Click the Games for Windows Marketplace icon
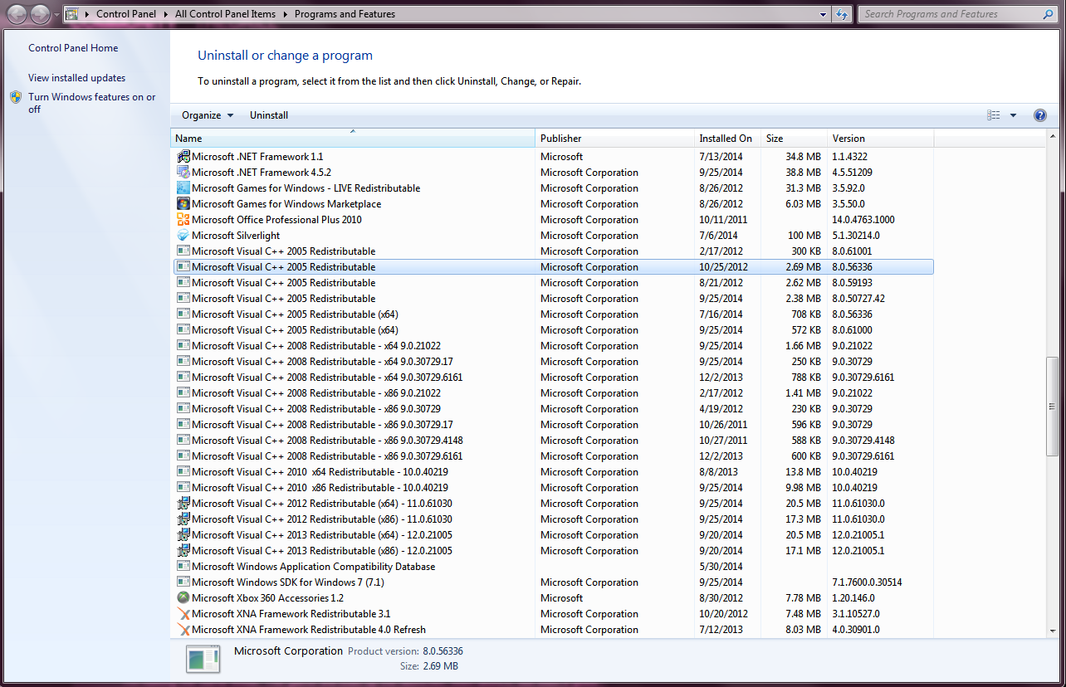The height and width of the screenshot is (687, 1066). (183, 204)
